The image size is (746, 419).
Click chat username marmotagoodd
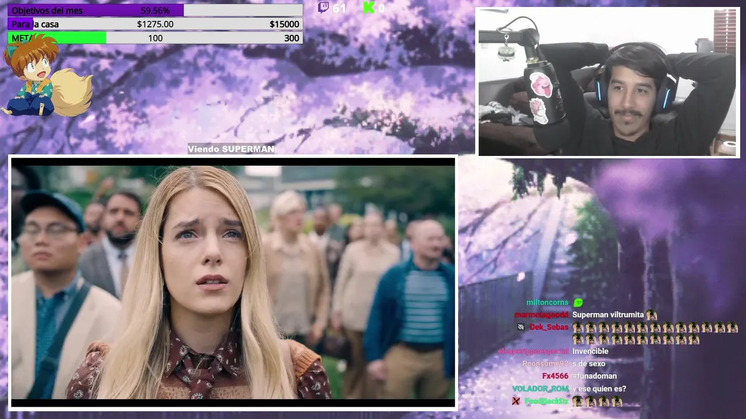tap(541, 315)
